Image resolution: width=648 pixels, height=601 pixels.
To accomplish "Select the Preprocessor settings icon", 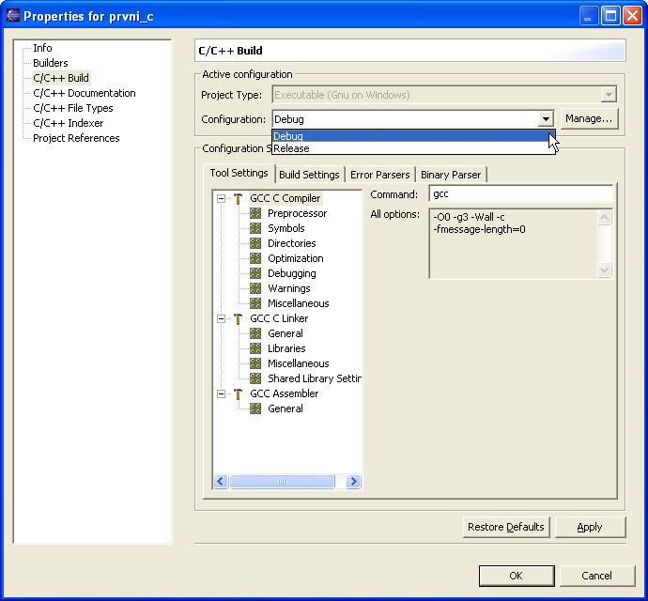I will point(255,213).
